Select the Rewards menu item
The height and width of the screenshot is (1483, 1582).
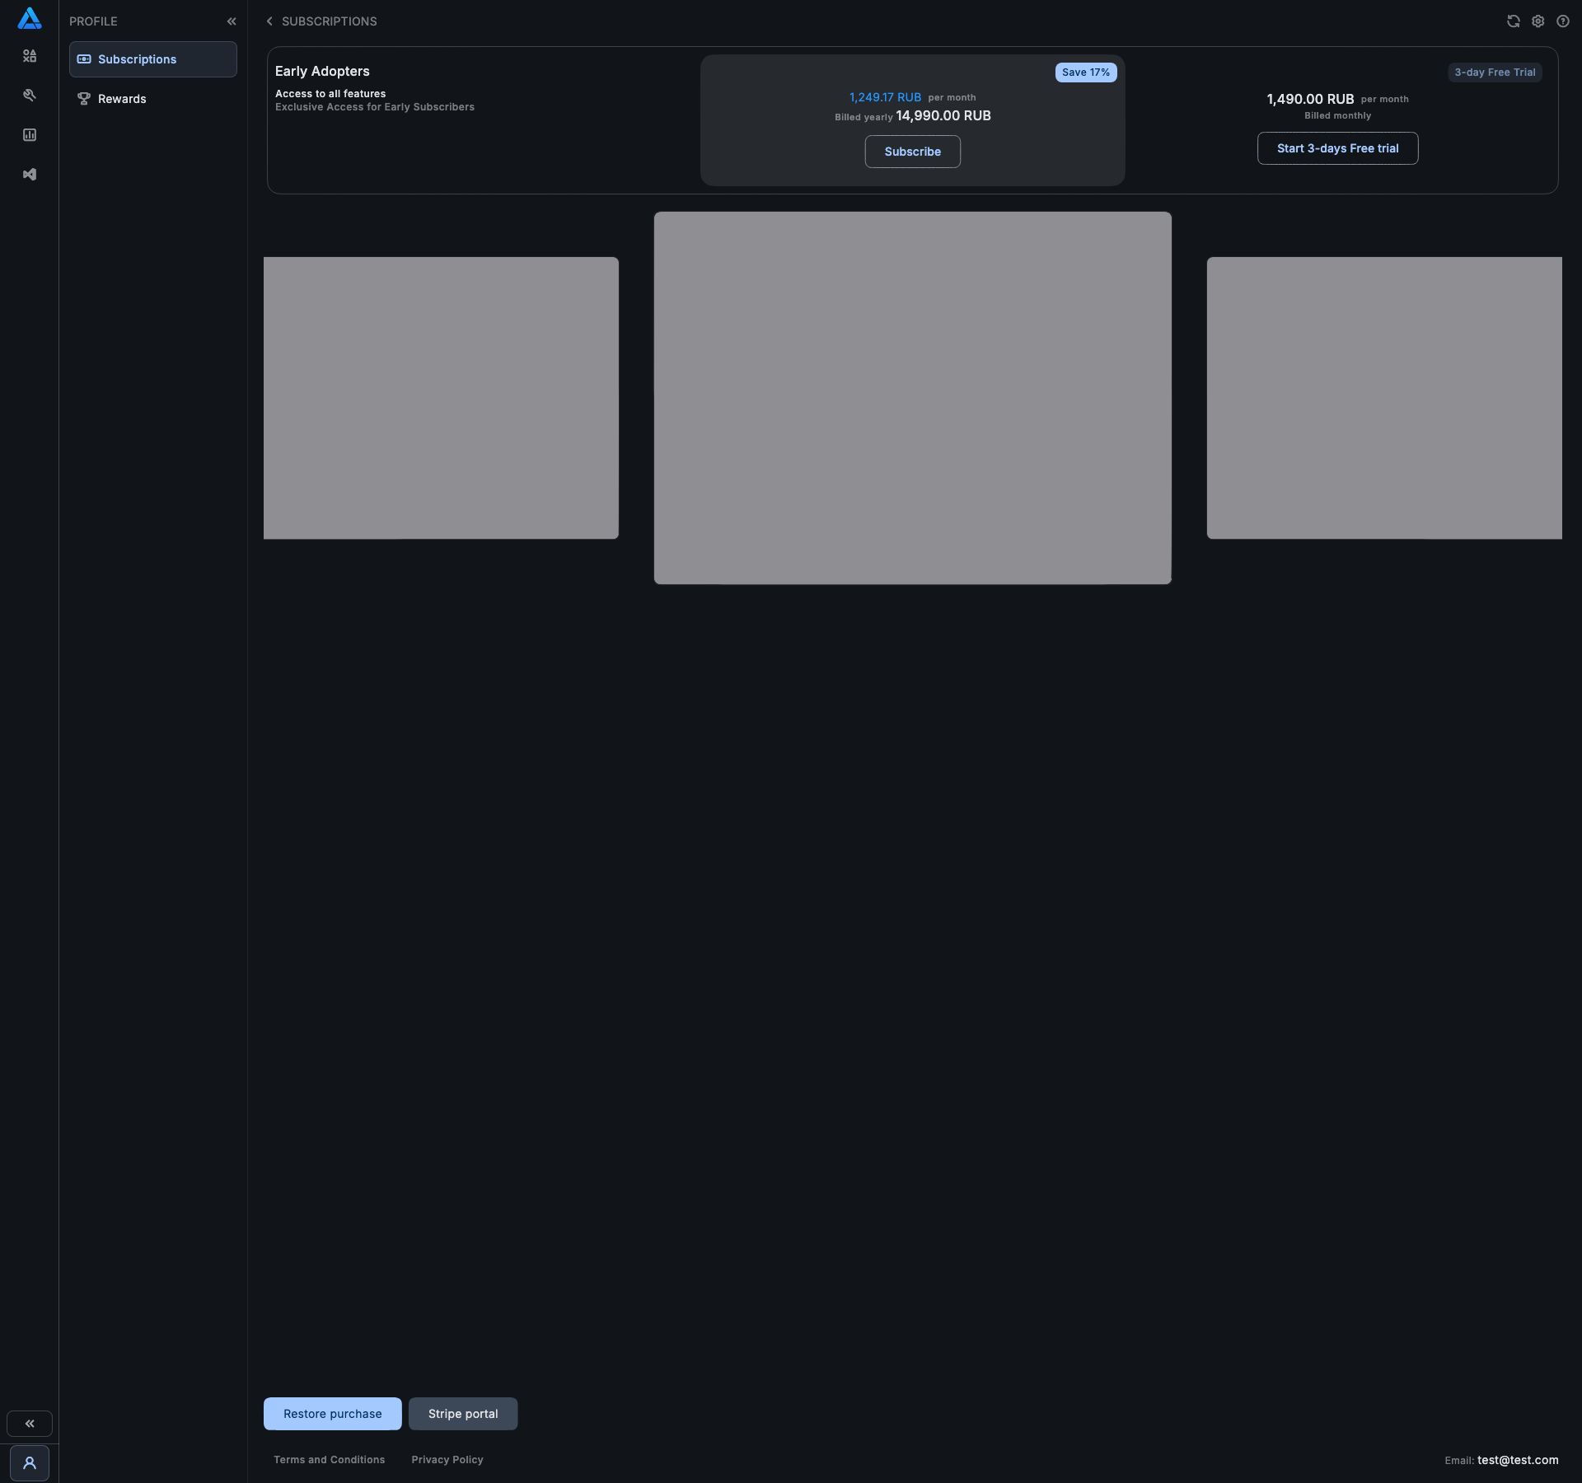[x=122, y=99]
